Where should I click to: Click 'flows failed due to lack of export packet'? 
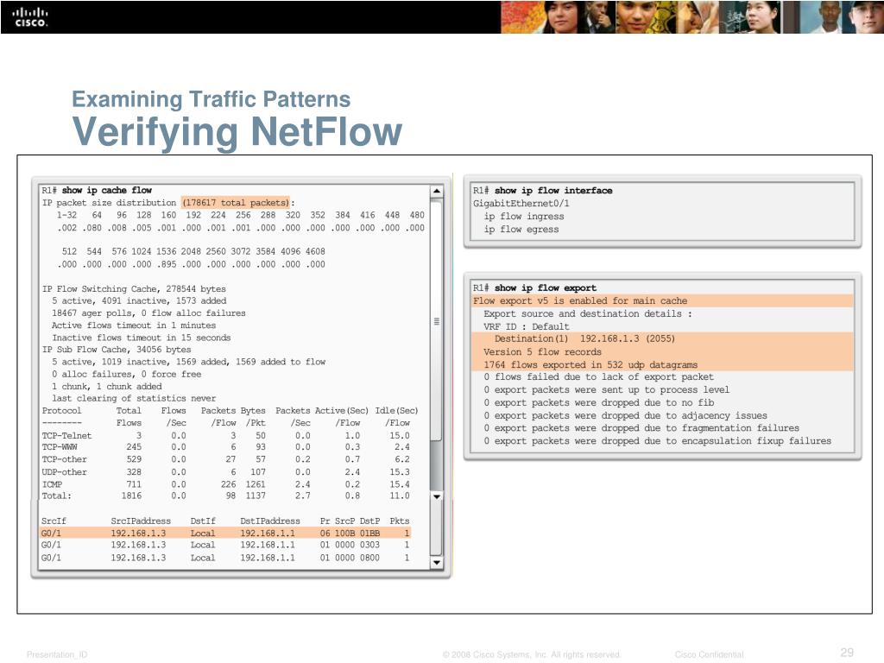coord(599,376)
